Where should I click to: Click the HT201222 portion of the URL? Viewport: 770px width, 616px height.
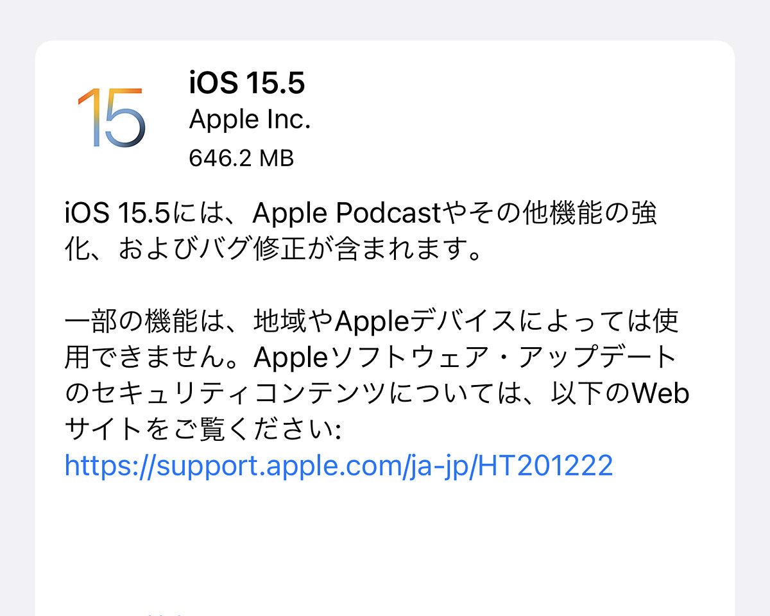pos(547,465)
